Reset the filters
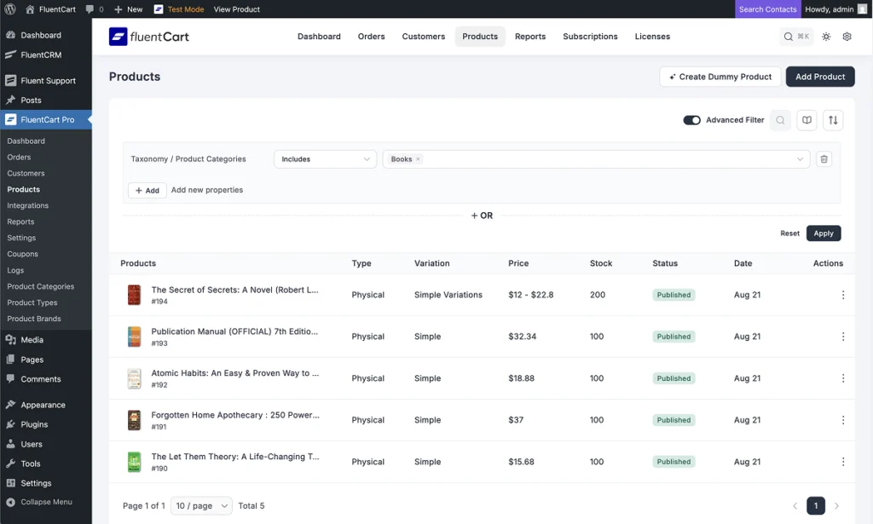The height and width of the screenshot is (524, 873). (789, 233)
